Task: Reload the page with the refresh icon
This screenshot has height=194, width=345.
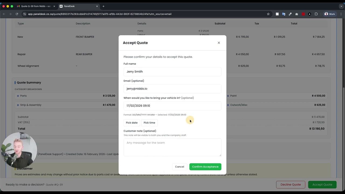Action: point(17,14)
